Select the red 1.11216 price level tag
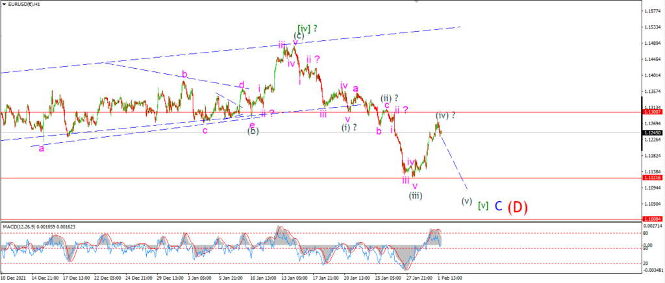The image size is (665, 283). pyautogui.click(x=651, y=178)
